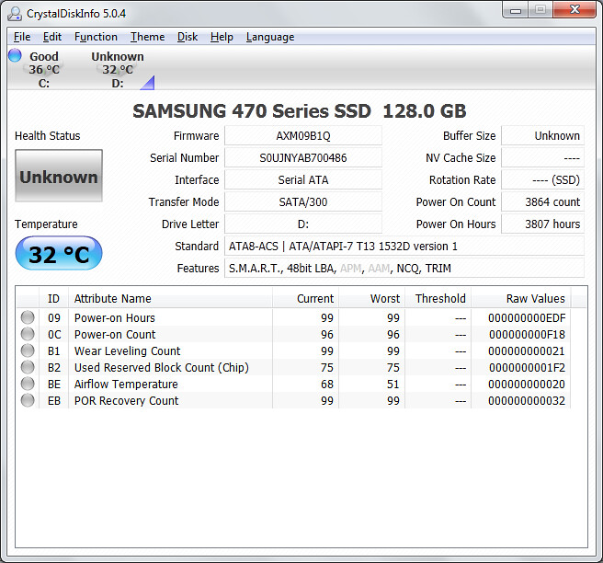603x563 pixels.
Task: Click the status circle for Wear Leveling Count
Action: pos(28,350)
